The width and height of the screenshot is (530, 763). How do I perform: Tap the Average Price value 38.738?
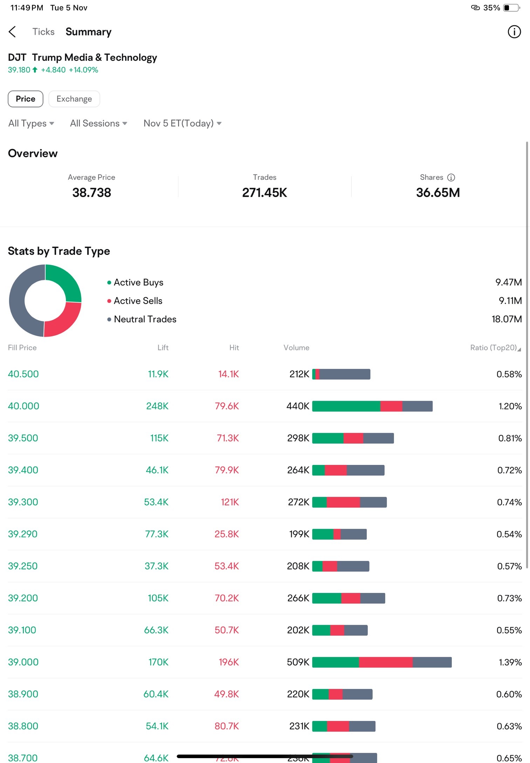(x=91, y=193)
